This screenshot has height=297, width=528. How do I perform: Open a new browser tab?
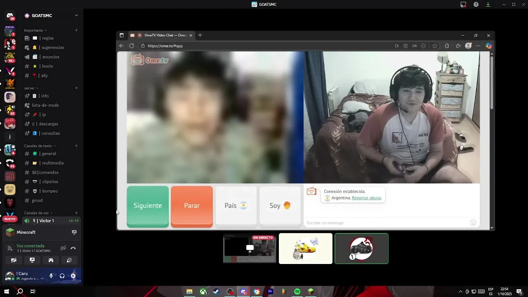tap(200, 35)
